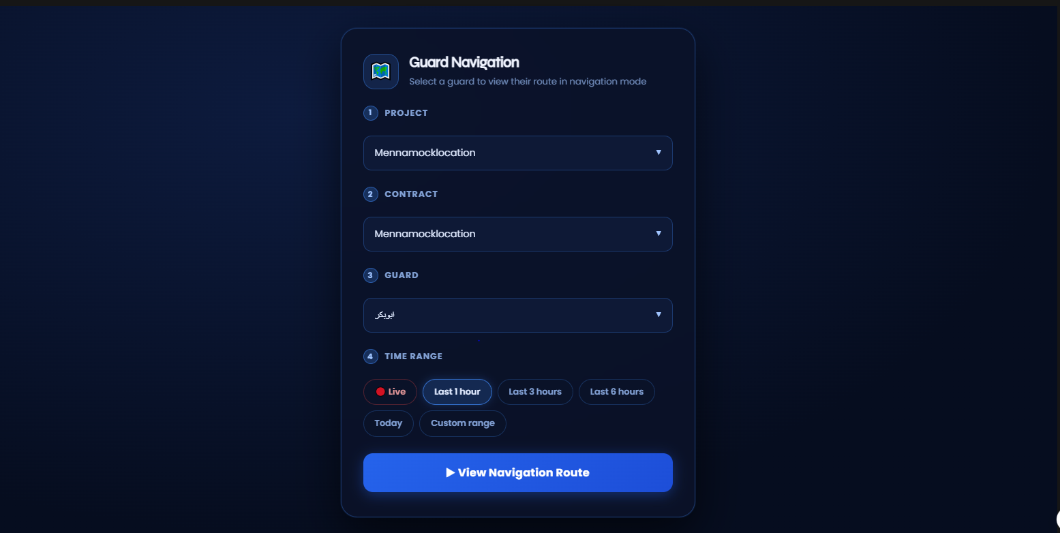Open the Project dropdown
The image size is (1060, 533).
[x=517, y=153]
